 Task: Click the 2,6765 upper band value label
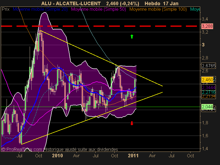click(x=208, y=66)
